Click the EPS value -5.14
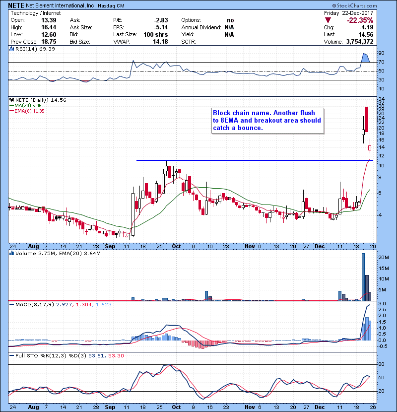The width and height of the screenshot is (397, 412). [161, 27]
